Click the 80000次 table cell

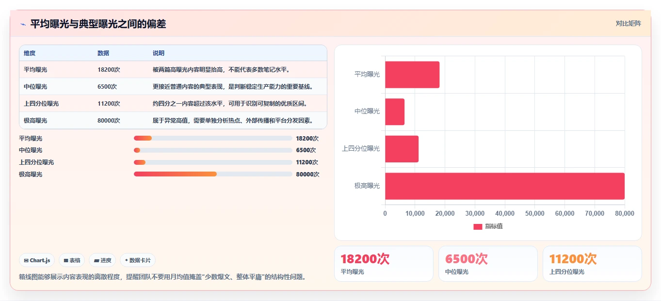click(109, 121)
